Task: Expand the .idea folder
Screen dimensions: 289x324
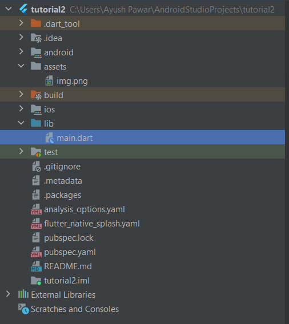Action: (21, 37)
